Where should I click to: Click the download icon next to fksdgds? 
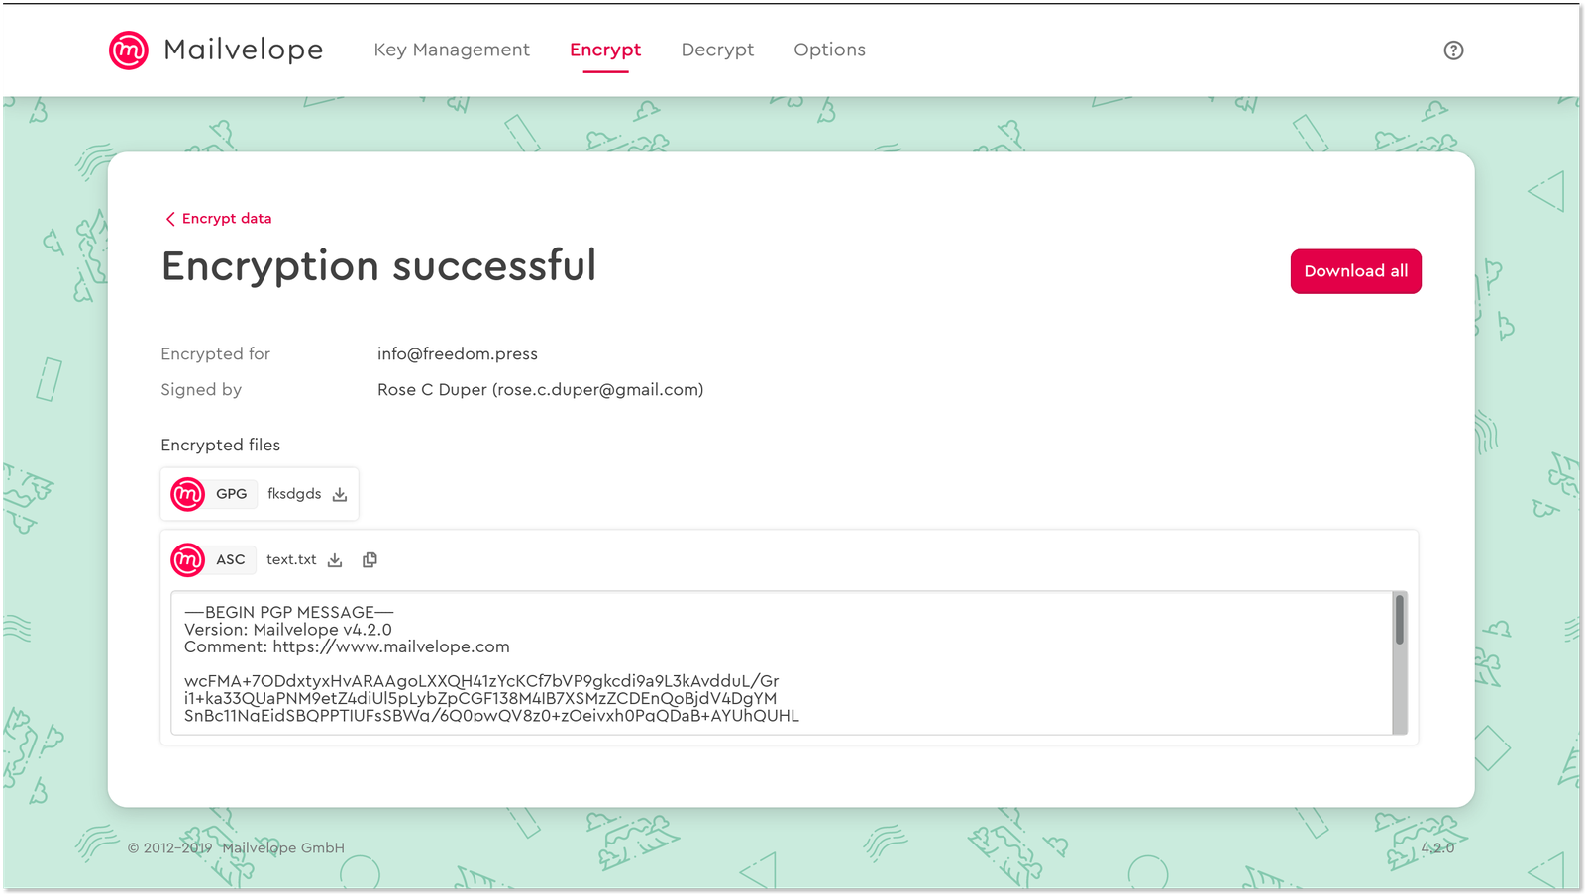pyautogui.click(x=339, y=493)
